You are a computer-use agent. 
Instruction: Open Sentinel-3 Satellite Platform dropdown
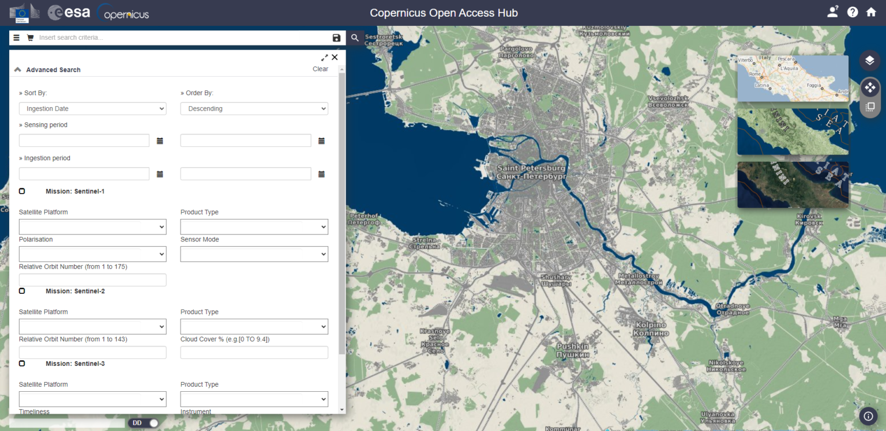(x=93, y=399)
